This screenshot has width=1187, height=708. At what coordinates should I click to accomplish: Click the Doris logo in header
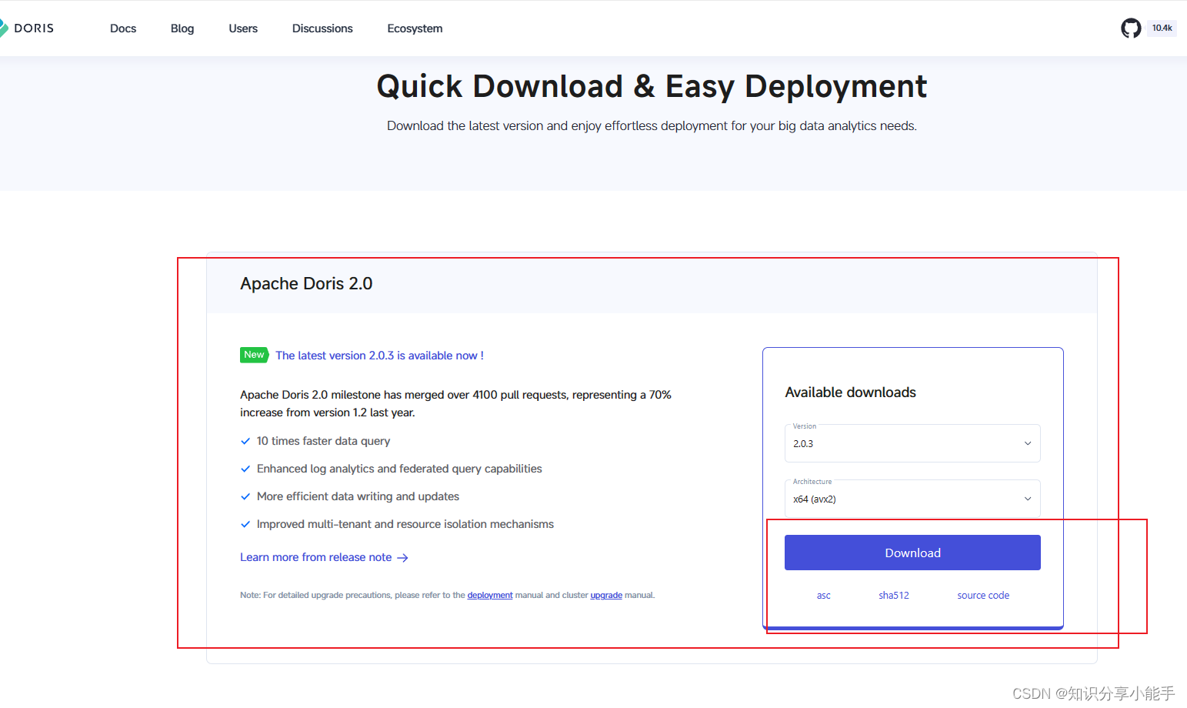tap(27, 28)
